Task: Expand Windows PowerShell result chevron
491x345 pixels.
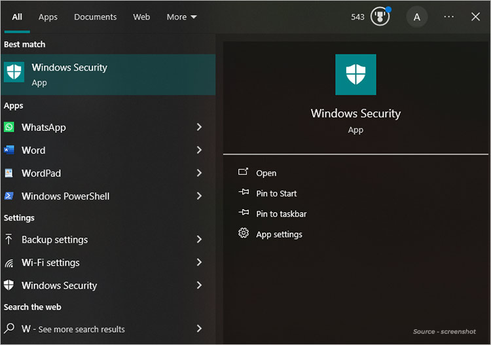Action: click(199, 196)
